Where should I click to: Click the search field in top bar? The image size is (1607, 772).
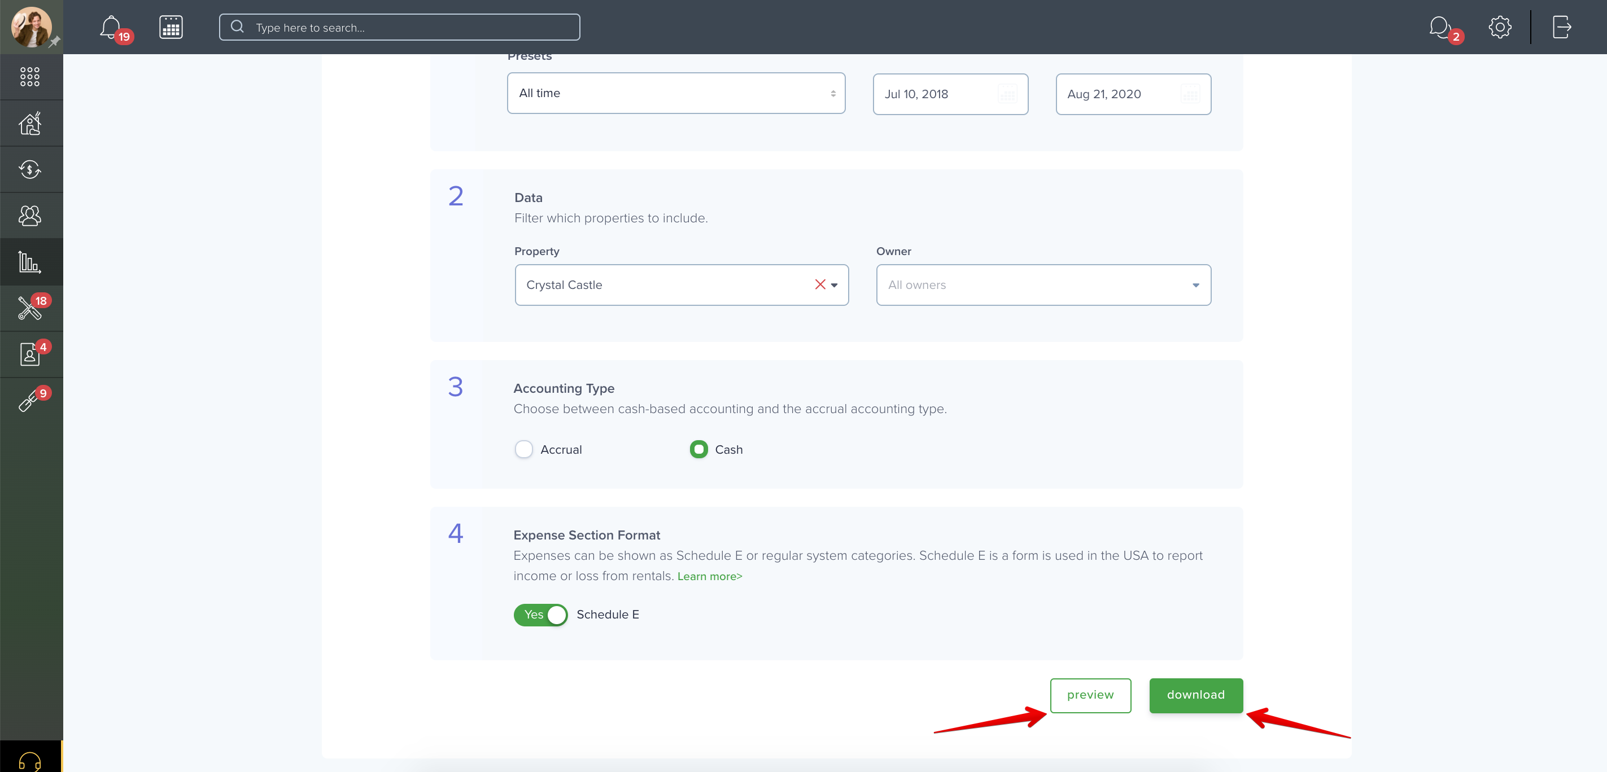pyautogui.click(x=399, y=28)
